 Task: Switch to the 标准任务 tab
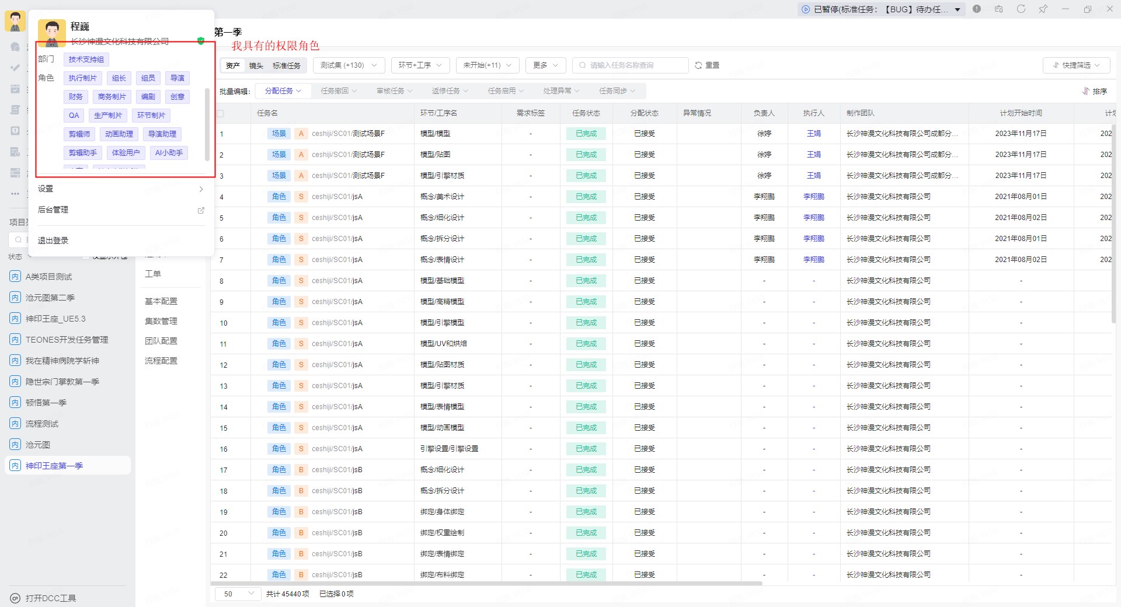(x=286, y=65)
